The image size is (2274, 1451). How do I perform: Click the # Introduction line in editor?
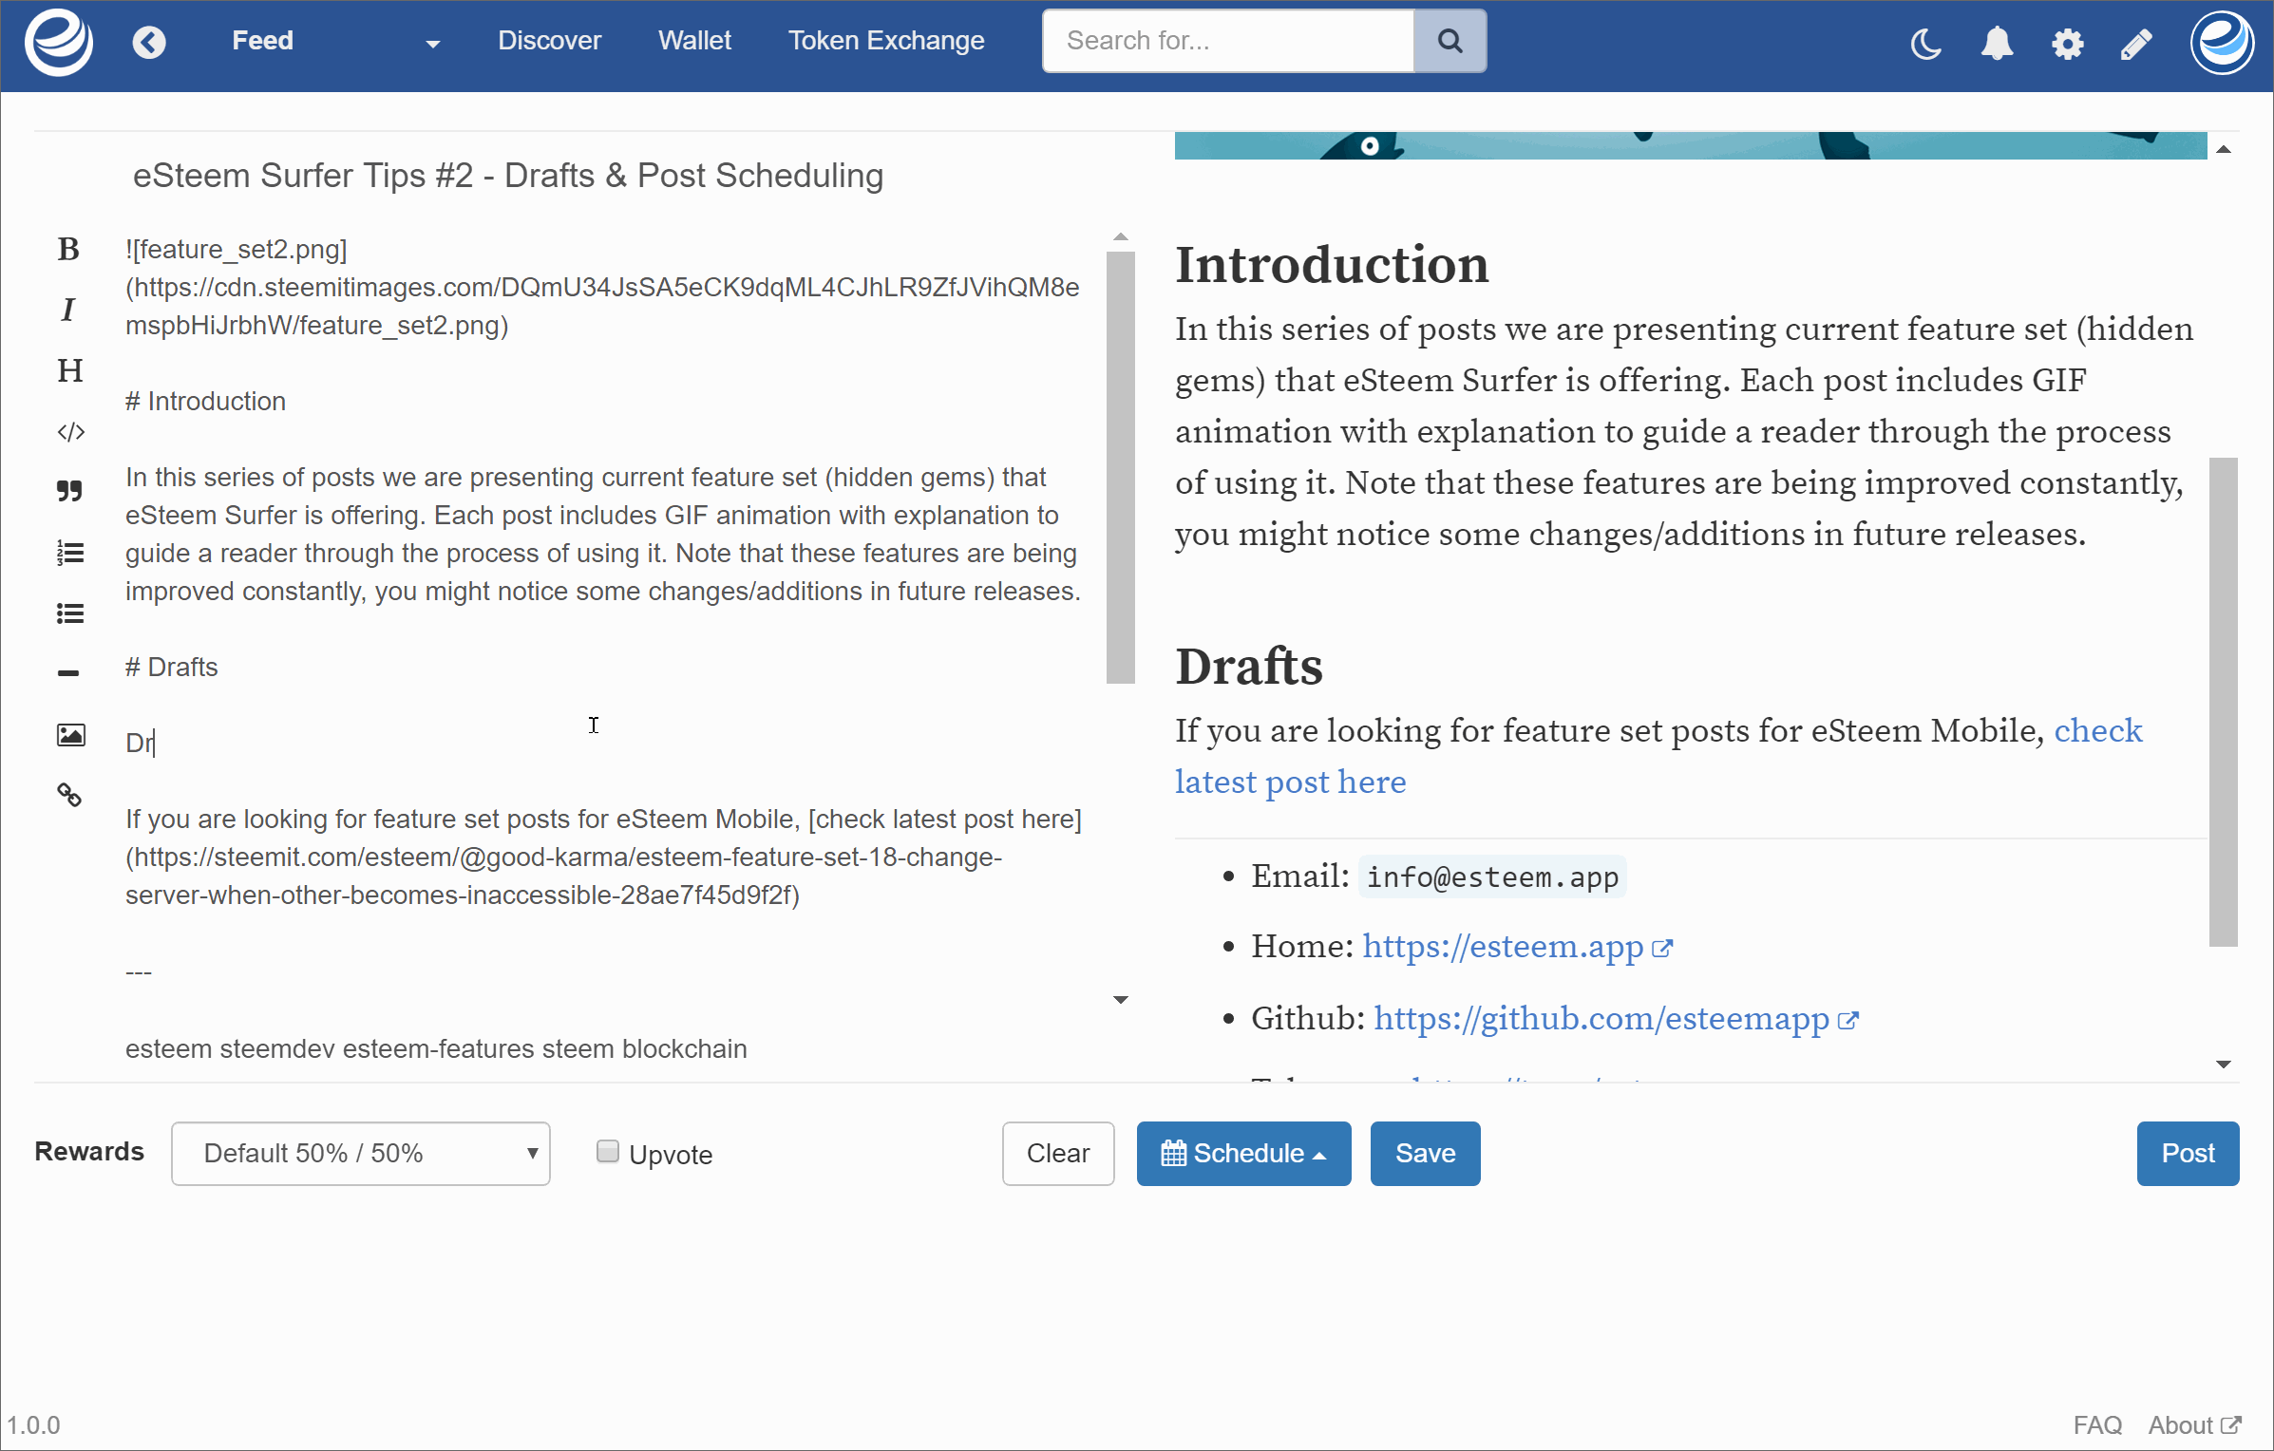205,402
